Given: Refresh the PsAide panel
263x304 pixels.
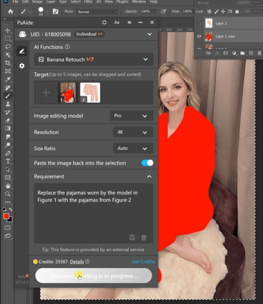Looking at the screenshot, I should click(x=104, y=23).
